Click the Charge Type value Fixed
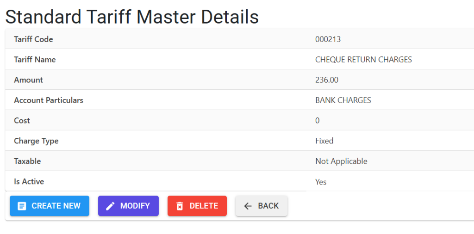The width and height of the screenshot is (474, 234). click(x=324, y=141)
